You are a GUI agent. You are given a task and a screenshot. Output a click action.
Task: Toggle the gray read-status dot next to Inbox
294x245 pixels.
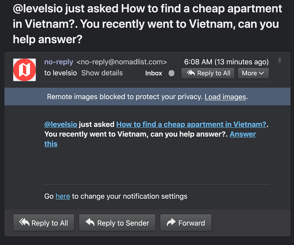click(171, 73)
